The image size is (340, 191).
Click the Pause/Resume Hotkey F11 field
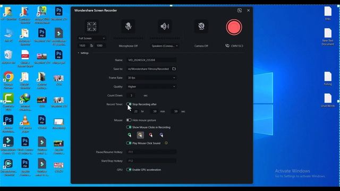tap(151, 152)
